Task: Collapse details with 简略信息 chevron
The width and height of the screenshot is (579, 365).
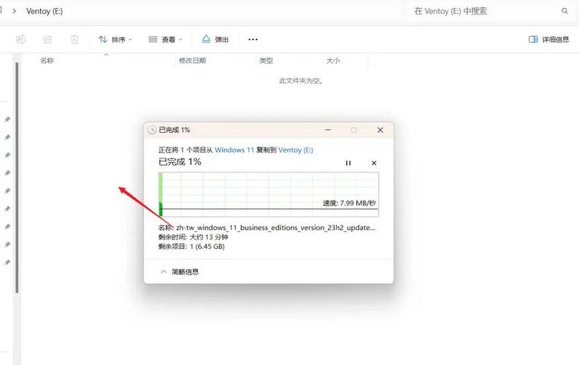Action: pyautogui.click(x=180, y=272)
